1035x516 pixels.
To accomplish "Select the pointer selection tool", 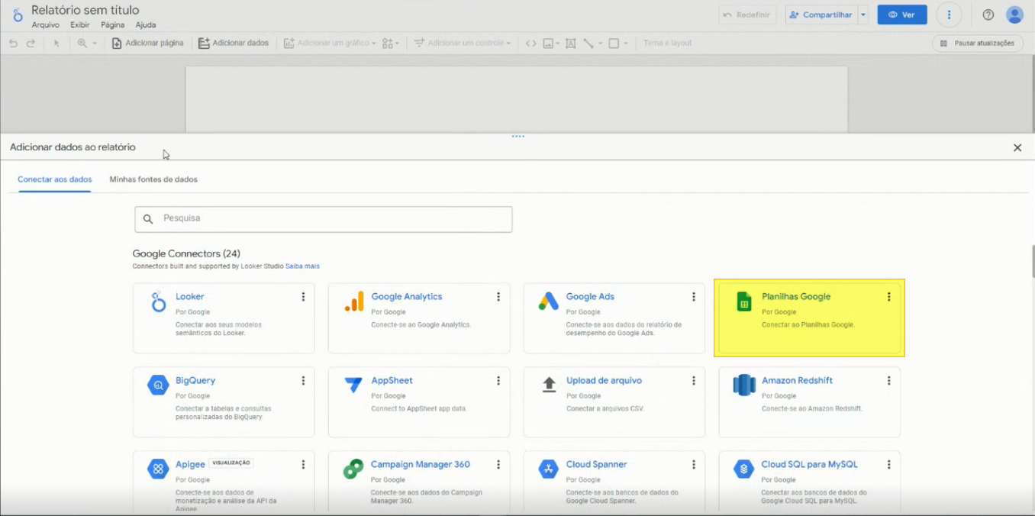I will 56,44.
